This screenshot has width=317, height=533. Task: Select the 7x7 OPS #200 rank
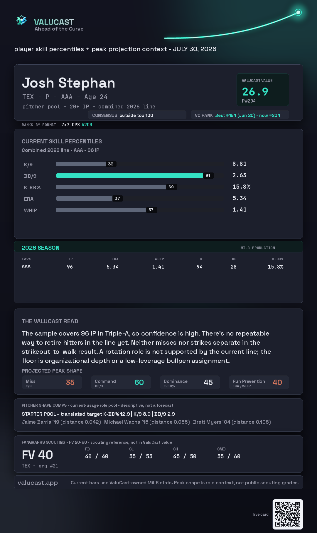tap(77, 125)
